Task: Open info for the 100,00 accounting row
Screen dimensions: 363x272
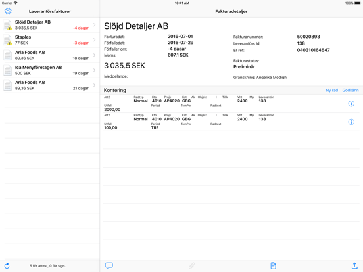Action: click(x=351, y=122)
